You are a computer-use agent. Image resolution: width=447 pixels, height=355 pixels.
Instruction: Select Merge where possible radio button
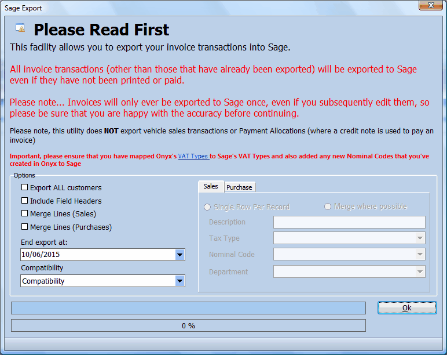point(328,206)
